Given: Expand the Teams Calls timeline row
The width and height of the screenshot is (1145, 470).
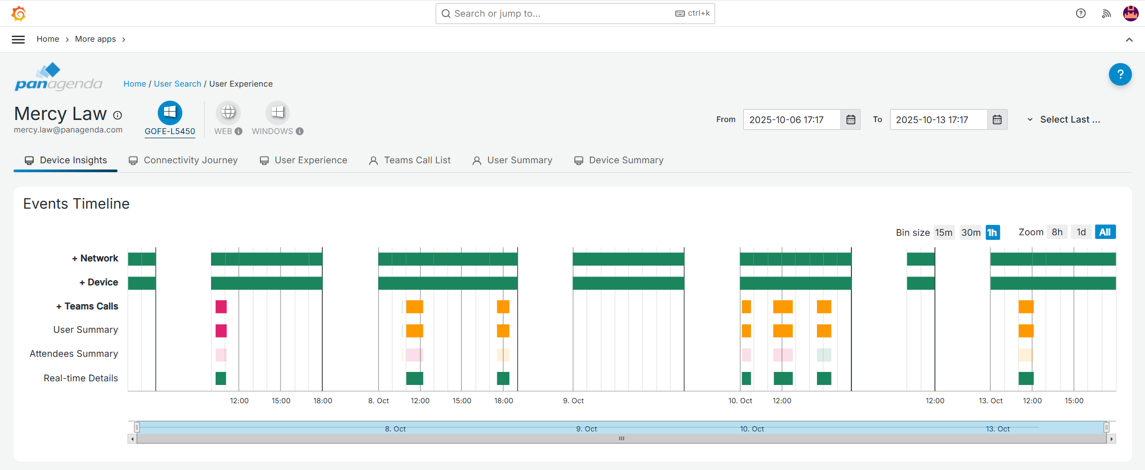Looking at the screenshot, I should tap(87, 307).
